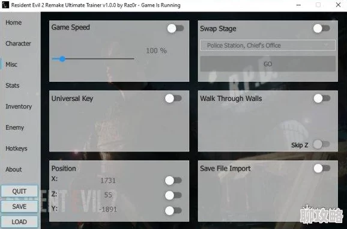Turn on Universal Key
The width and height of the screenshot is (347, 229).
[173, 99]
